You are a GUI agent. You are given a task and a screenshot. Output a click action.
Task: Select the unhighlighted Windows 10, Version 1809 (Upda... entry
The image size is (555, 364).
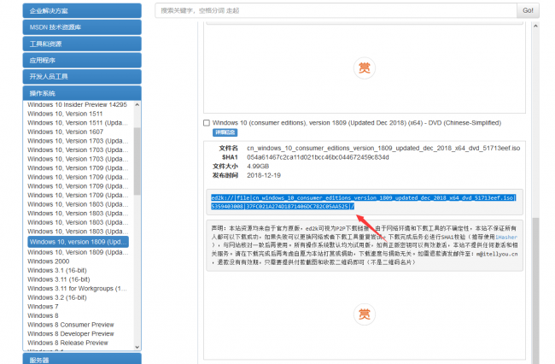(78, 252)
